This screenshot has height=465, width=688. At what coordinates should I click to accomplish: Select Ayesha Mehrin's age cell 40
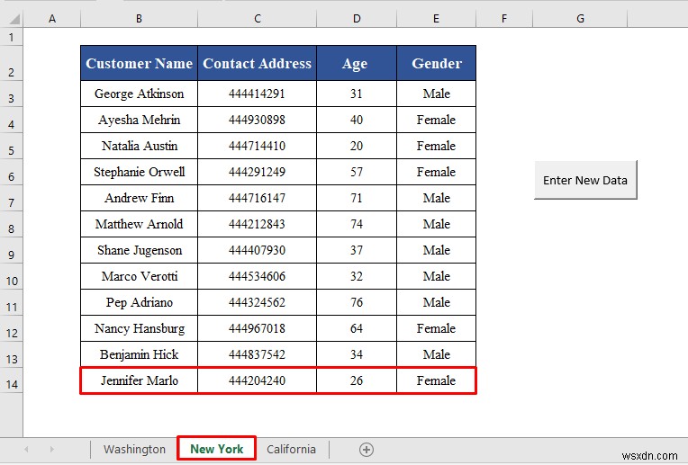[357, 120]
